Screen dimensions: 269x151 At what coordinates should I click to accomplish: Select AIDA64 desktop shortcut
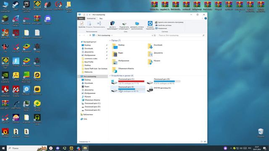coord(16,91)
